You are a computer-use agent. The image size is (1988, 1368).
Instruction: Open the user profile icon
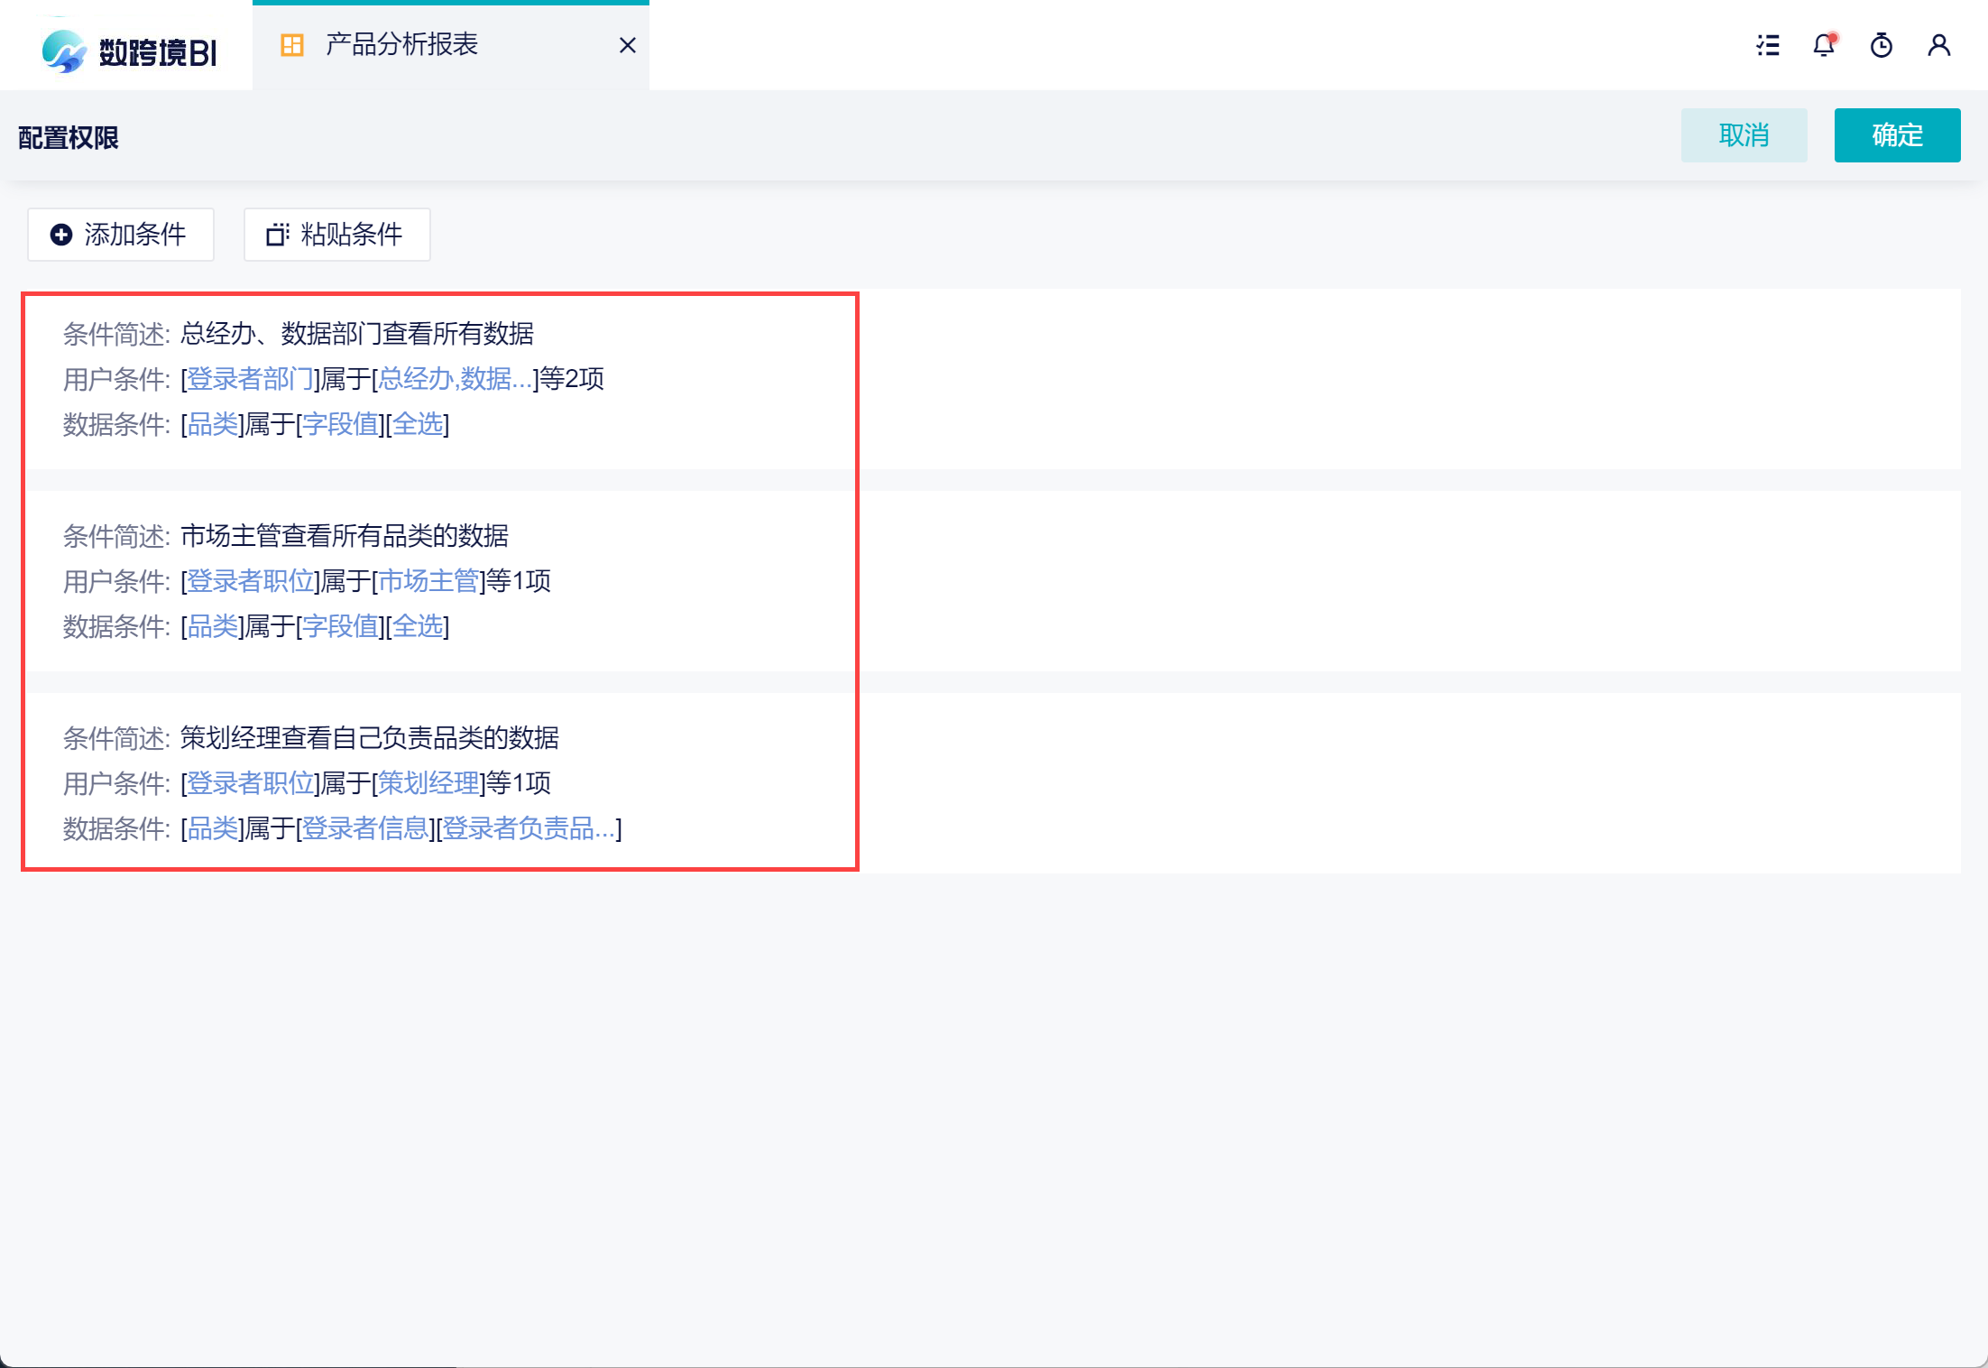click(1939, 45)
